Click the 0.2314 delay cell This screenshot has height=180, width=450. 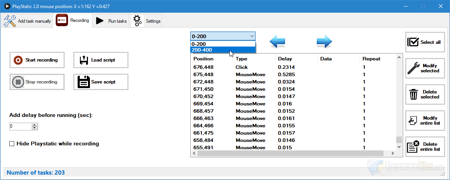(286, 67)
